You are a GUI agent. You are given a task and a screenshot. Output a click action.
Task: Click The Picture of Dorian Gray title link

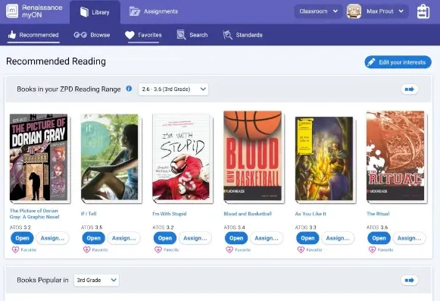[35, 214]
